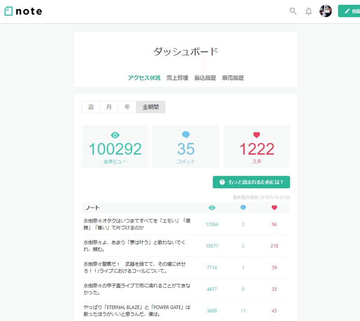Select the 全期間 period filter
The height and width of the screenshot is (321, 360).
(x=151, y=107)
